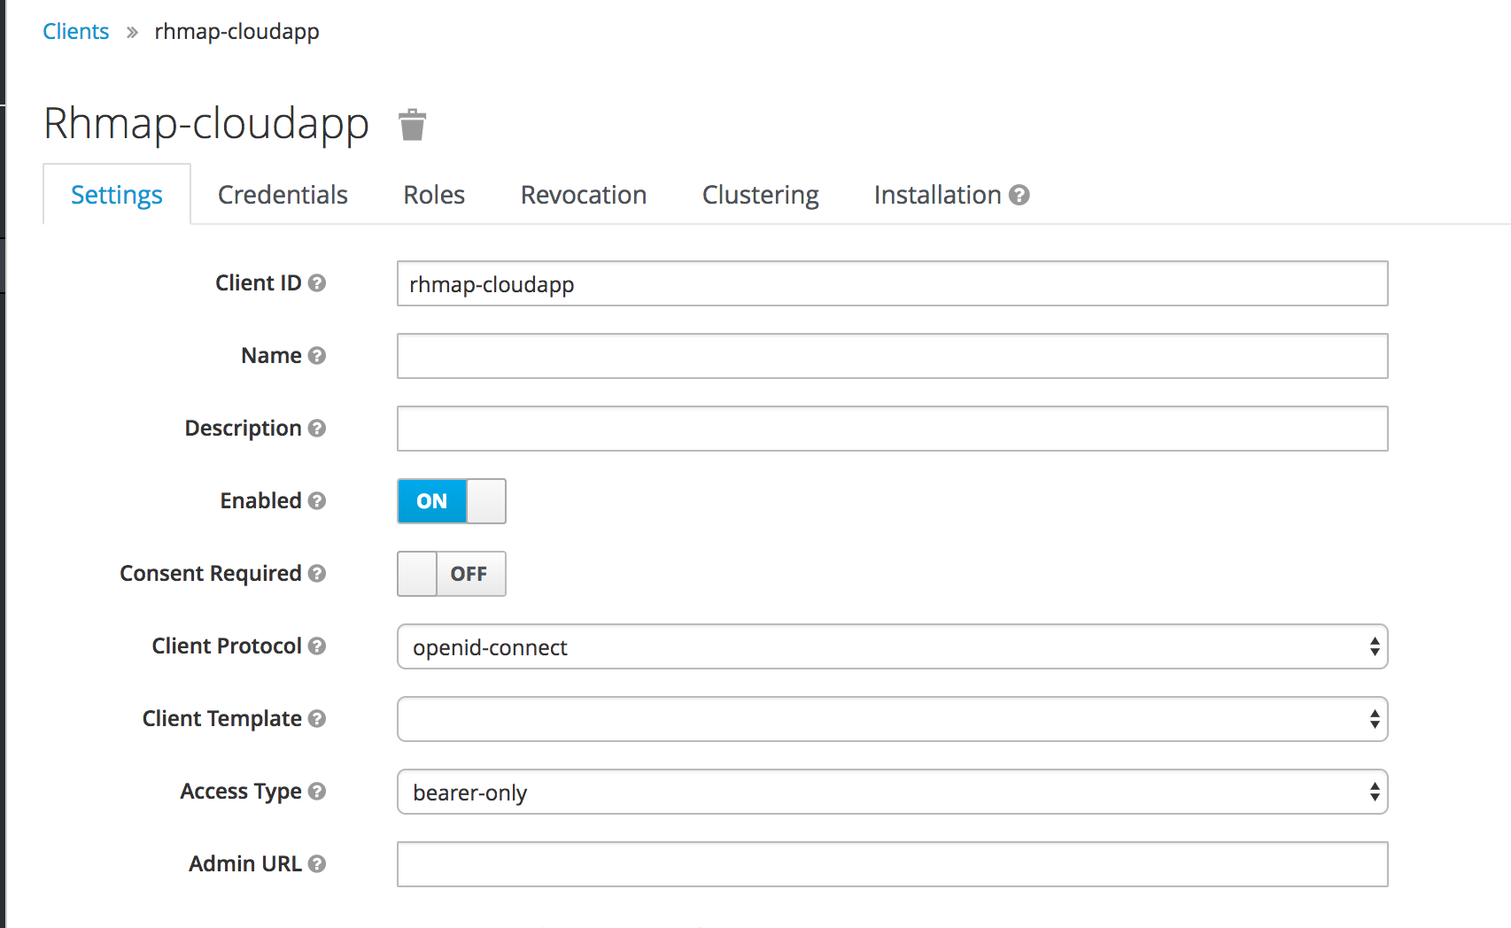This screenshot has width=1511, height=928.
Task: Open the Client Protocol dropdown
Action: tap(892, 646)
